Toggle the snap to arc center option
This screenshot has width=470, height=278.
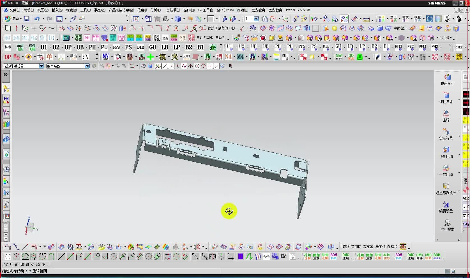click(197, 66)
